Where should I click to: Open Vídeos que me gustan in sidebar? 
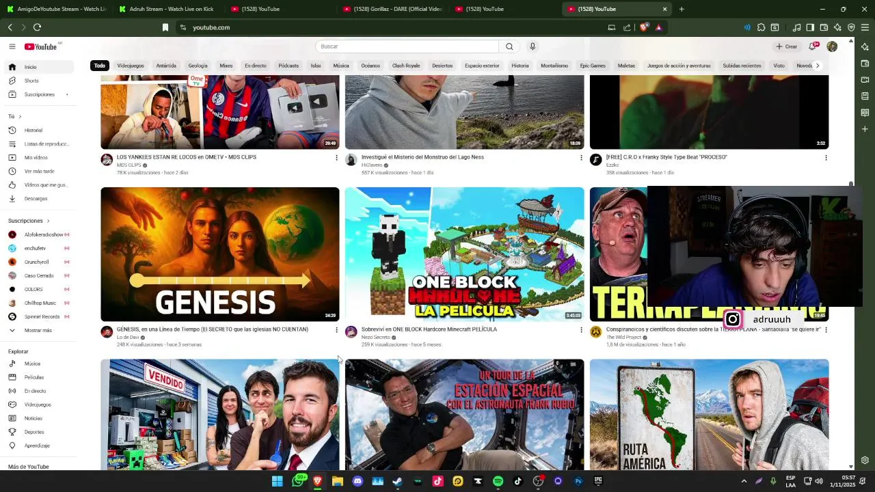pyautogui.click(x=40, y=184)
